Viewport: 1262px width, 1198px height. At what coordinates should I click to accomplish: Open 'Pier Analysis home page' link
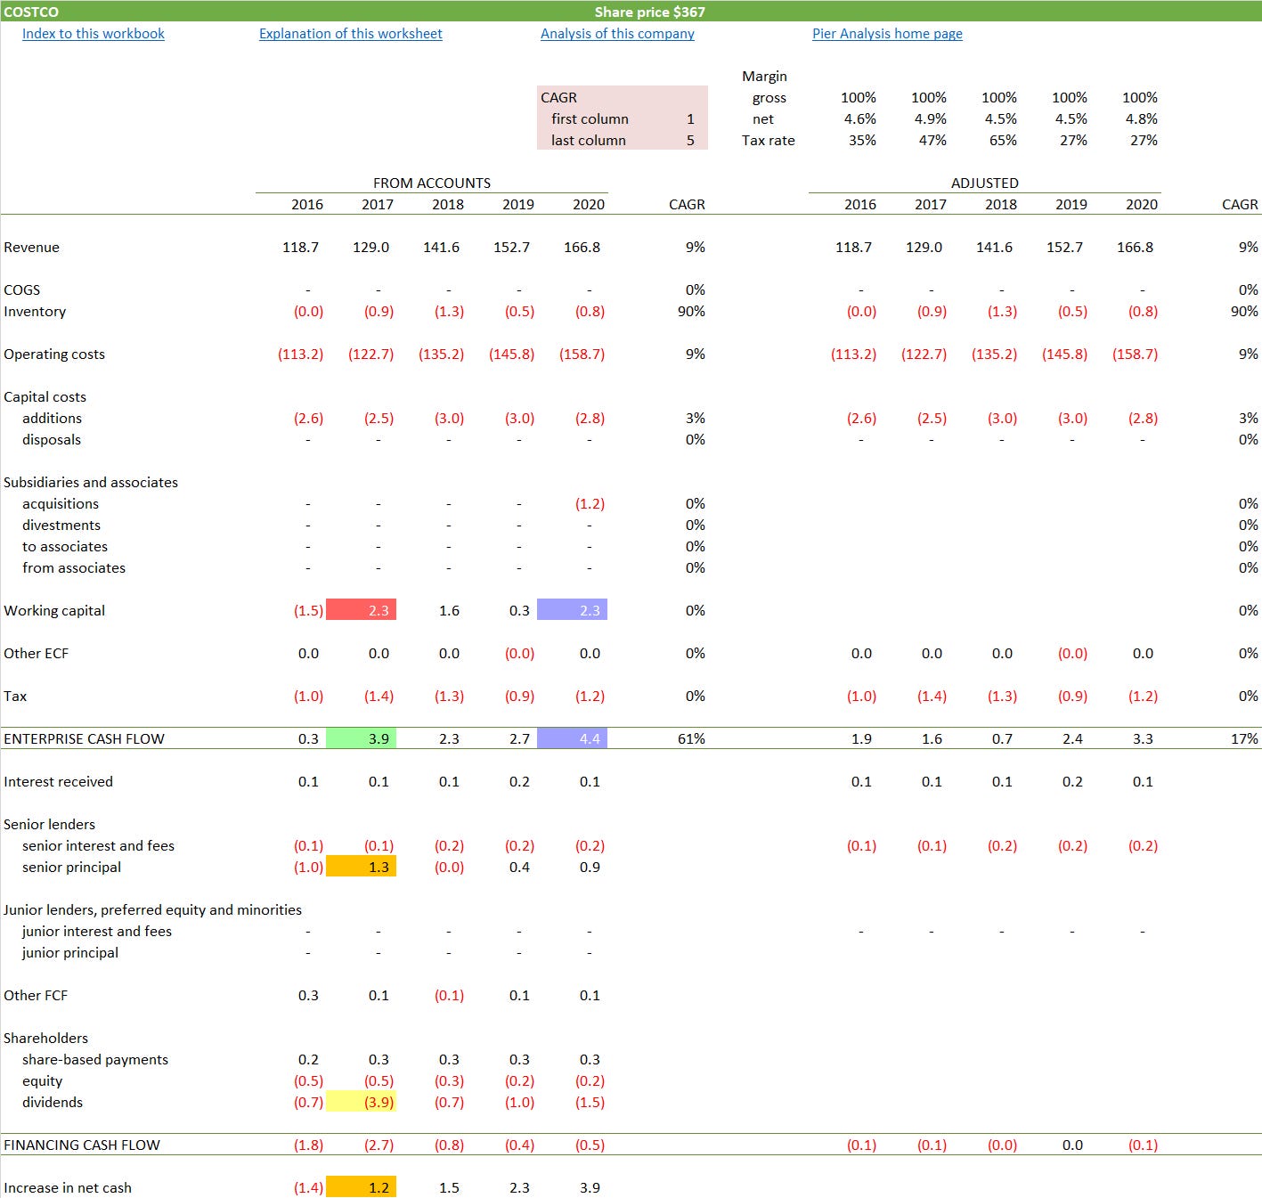coord(887,34)
